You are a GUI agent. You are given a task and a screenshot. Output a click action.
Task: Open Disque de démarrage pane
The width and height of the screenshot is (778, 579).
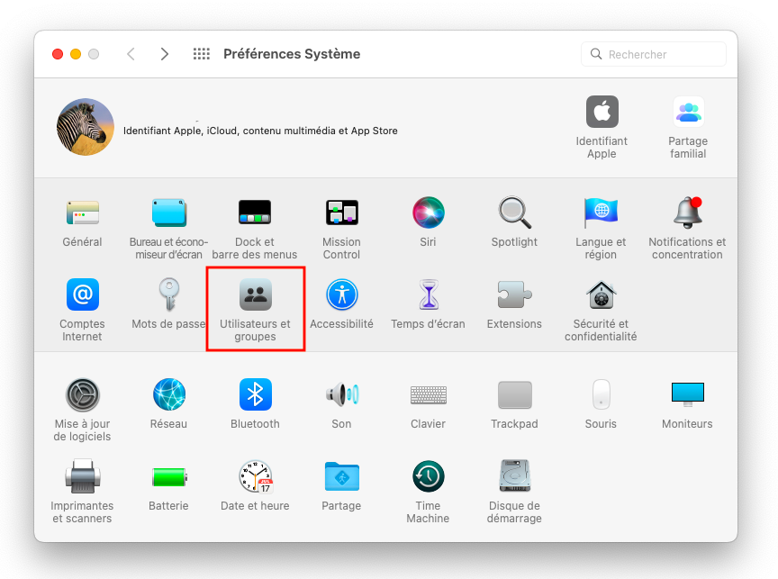click(x=514, y=477)
